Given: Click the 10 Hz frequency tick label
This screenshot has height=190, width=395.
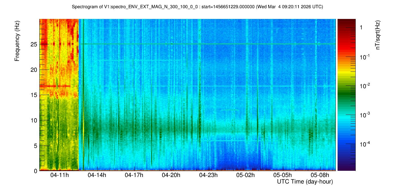Looking at the screenshot, I should [x=34, y=120].
